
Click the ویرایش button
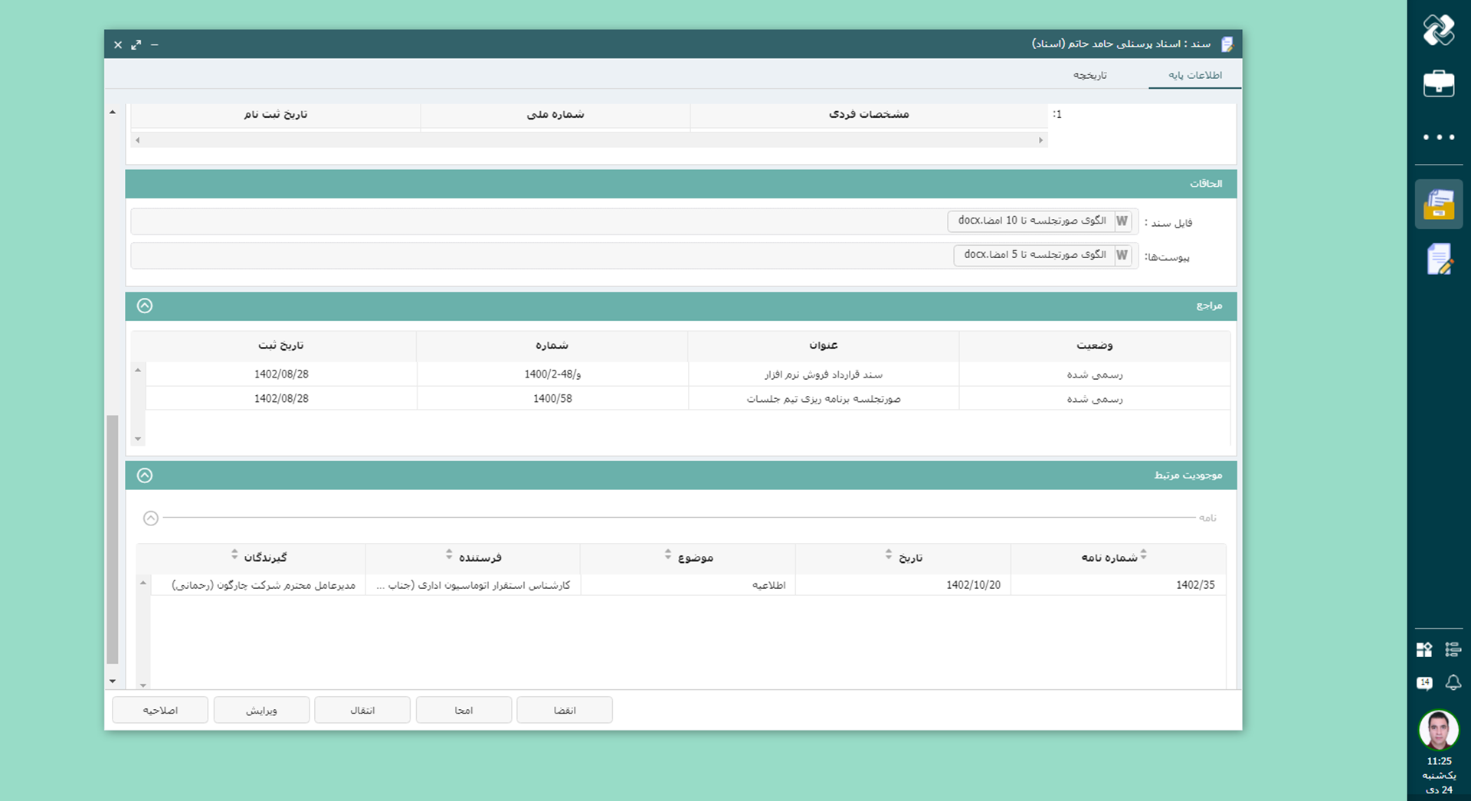pos(261,710)
